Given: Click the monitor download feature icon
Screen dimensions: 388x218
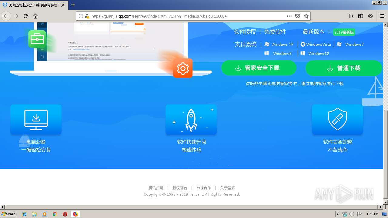Looking at the screenshot, I should pyautogui.click(x=36, y=119).
